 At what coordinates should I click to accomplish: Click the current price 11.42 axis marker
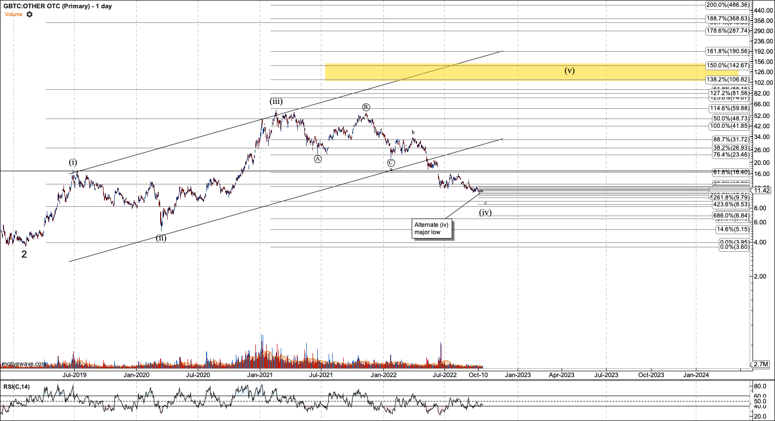click(x=761, y=190)
